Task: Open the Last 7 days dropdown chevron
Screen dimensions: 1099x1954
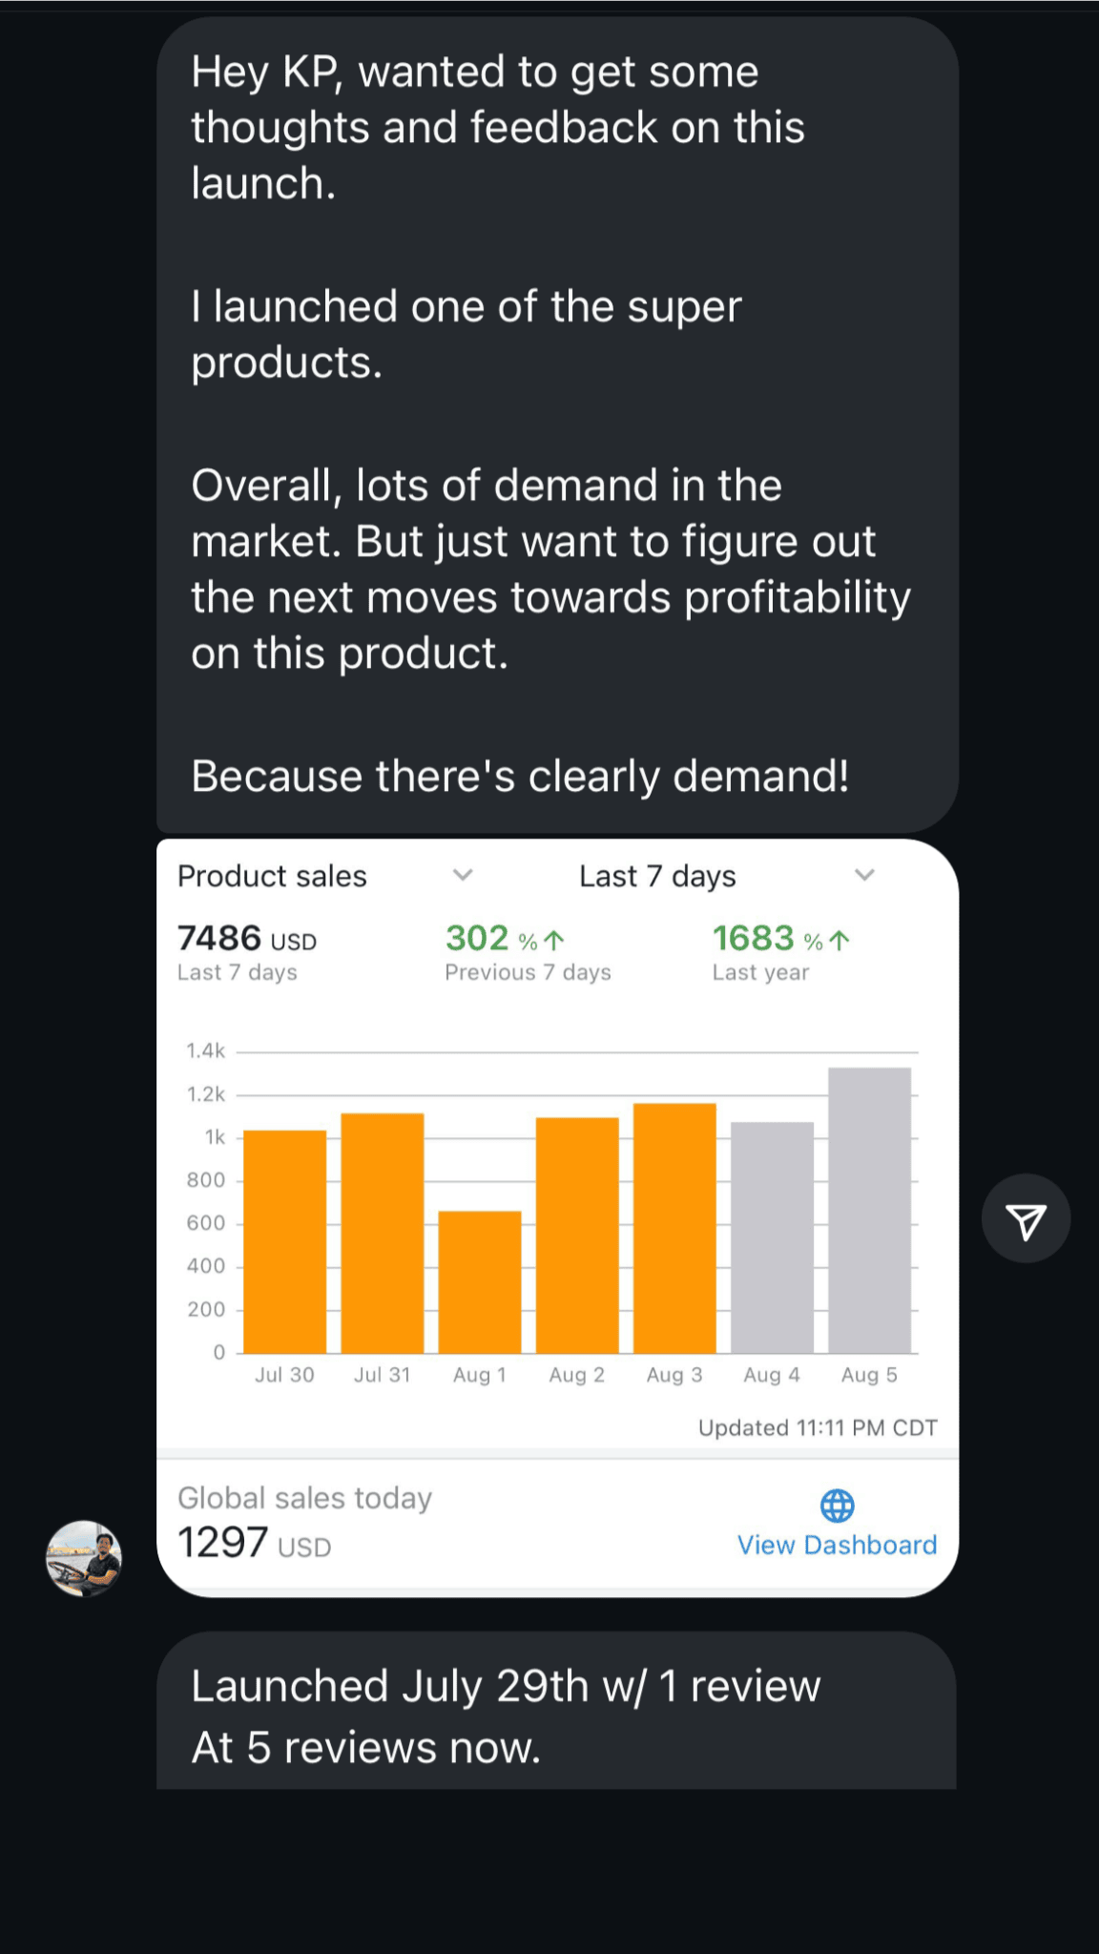Action: (864, 875)
